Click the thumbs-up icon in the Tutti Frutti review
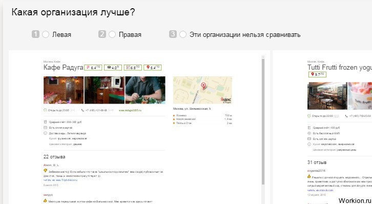372x204 pixels. (309, 176)
